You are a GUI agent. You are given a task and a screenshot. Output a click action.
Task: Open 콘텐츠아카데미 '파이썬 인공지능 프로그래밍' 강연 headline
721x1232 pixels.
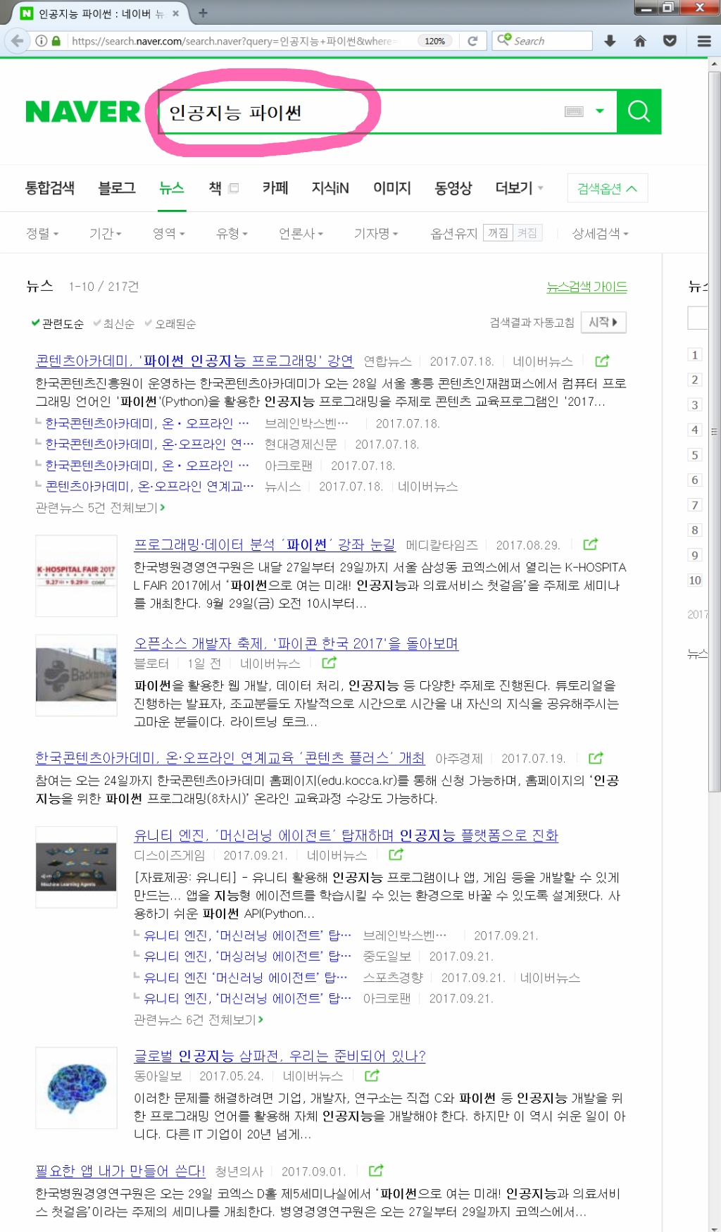point(194,361)
